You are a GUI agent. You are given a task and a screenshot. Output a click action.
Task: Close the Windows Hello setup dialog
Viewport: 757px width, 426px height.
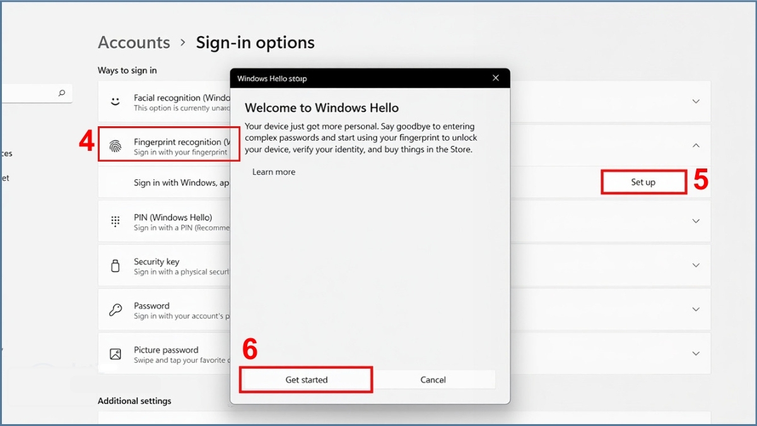point(496,78)
